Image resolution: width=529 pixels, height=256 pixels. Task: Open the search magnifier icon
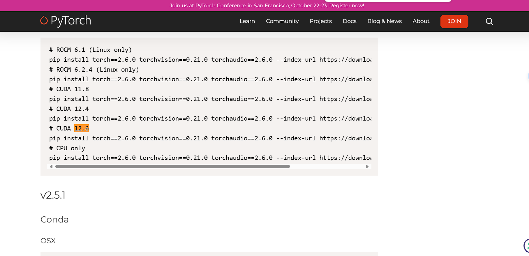489,21
